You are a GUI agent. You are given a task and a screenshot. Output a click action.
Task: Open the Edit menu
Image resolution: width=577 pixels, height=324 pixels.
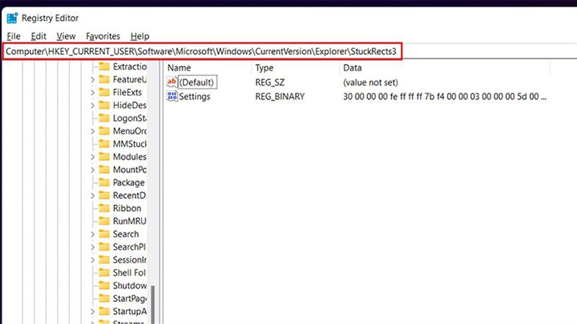click(x=38, y=36)
